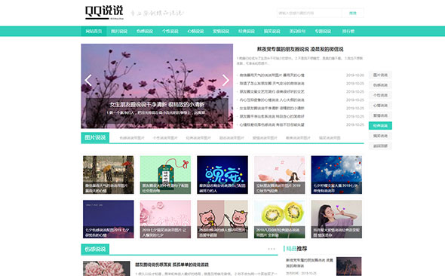Go to previous carousel slide arrow

coord(88,80)
